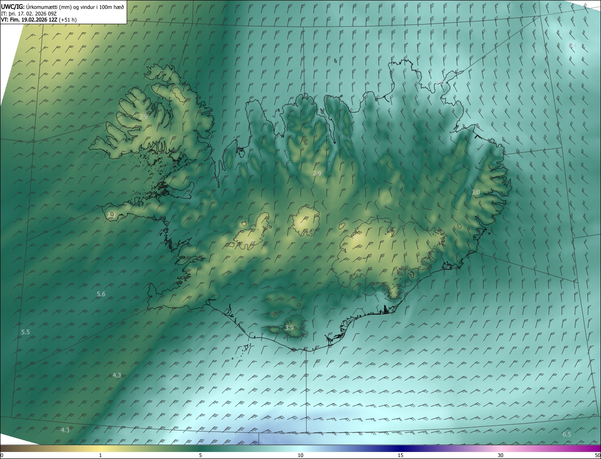Click the map title "Úrkomumætti (mm) og vindur í 100m hæð"

tap(75, 7)
